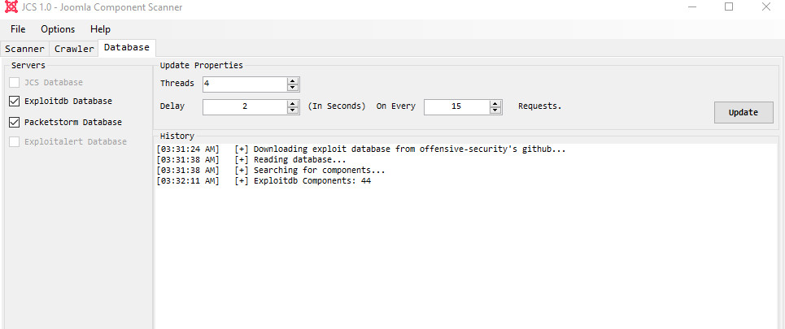Screen dimensions: 785x329
Task: Click the Exploitalert Database checkbox
Action: 15,142
